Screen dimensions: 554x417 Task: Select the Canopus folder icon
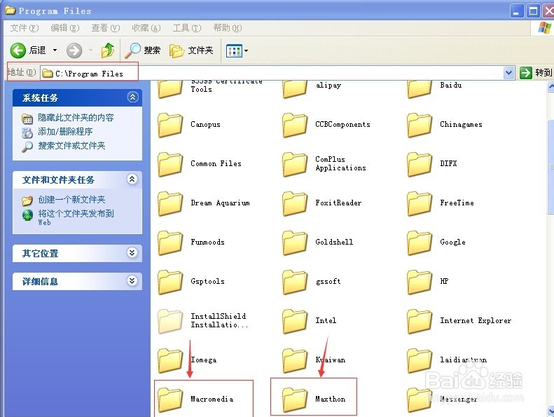(x=170, y=125)
